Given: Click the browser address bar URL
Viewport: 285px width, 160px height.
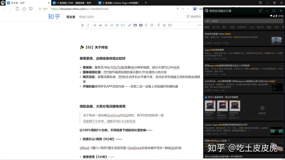Looking at the screenshot, I should (x=80, y=9).
